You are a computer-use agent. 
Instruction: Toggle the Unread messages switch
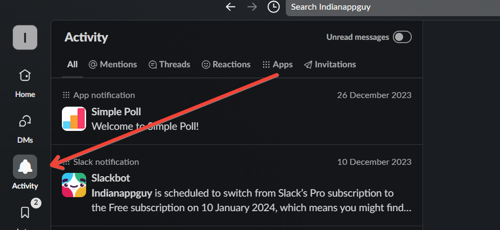click(x=402, y=37)
